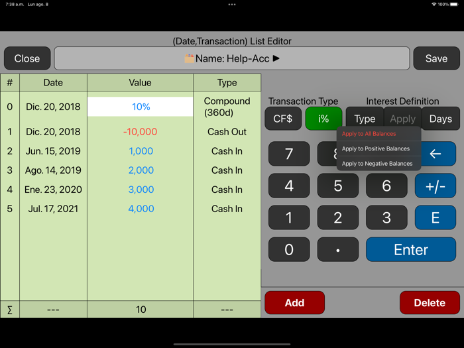
Task: Select the -10,000 value cell
Action: click(141, 132)
